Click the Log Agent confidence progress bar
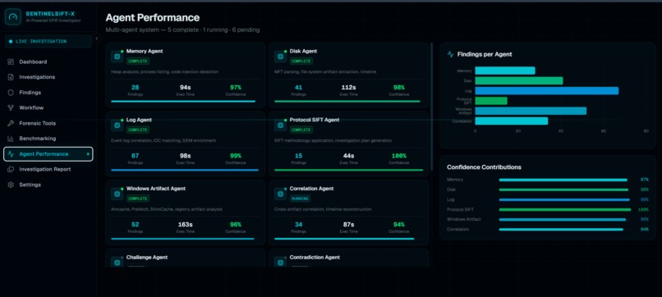Viewport: 662px width, 297px height. tap(185, 170)
